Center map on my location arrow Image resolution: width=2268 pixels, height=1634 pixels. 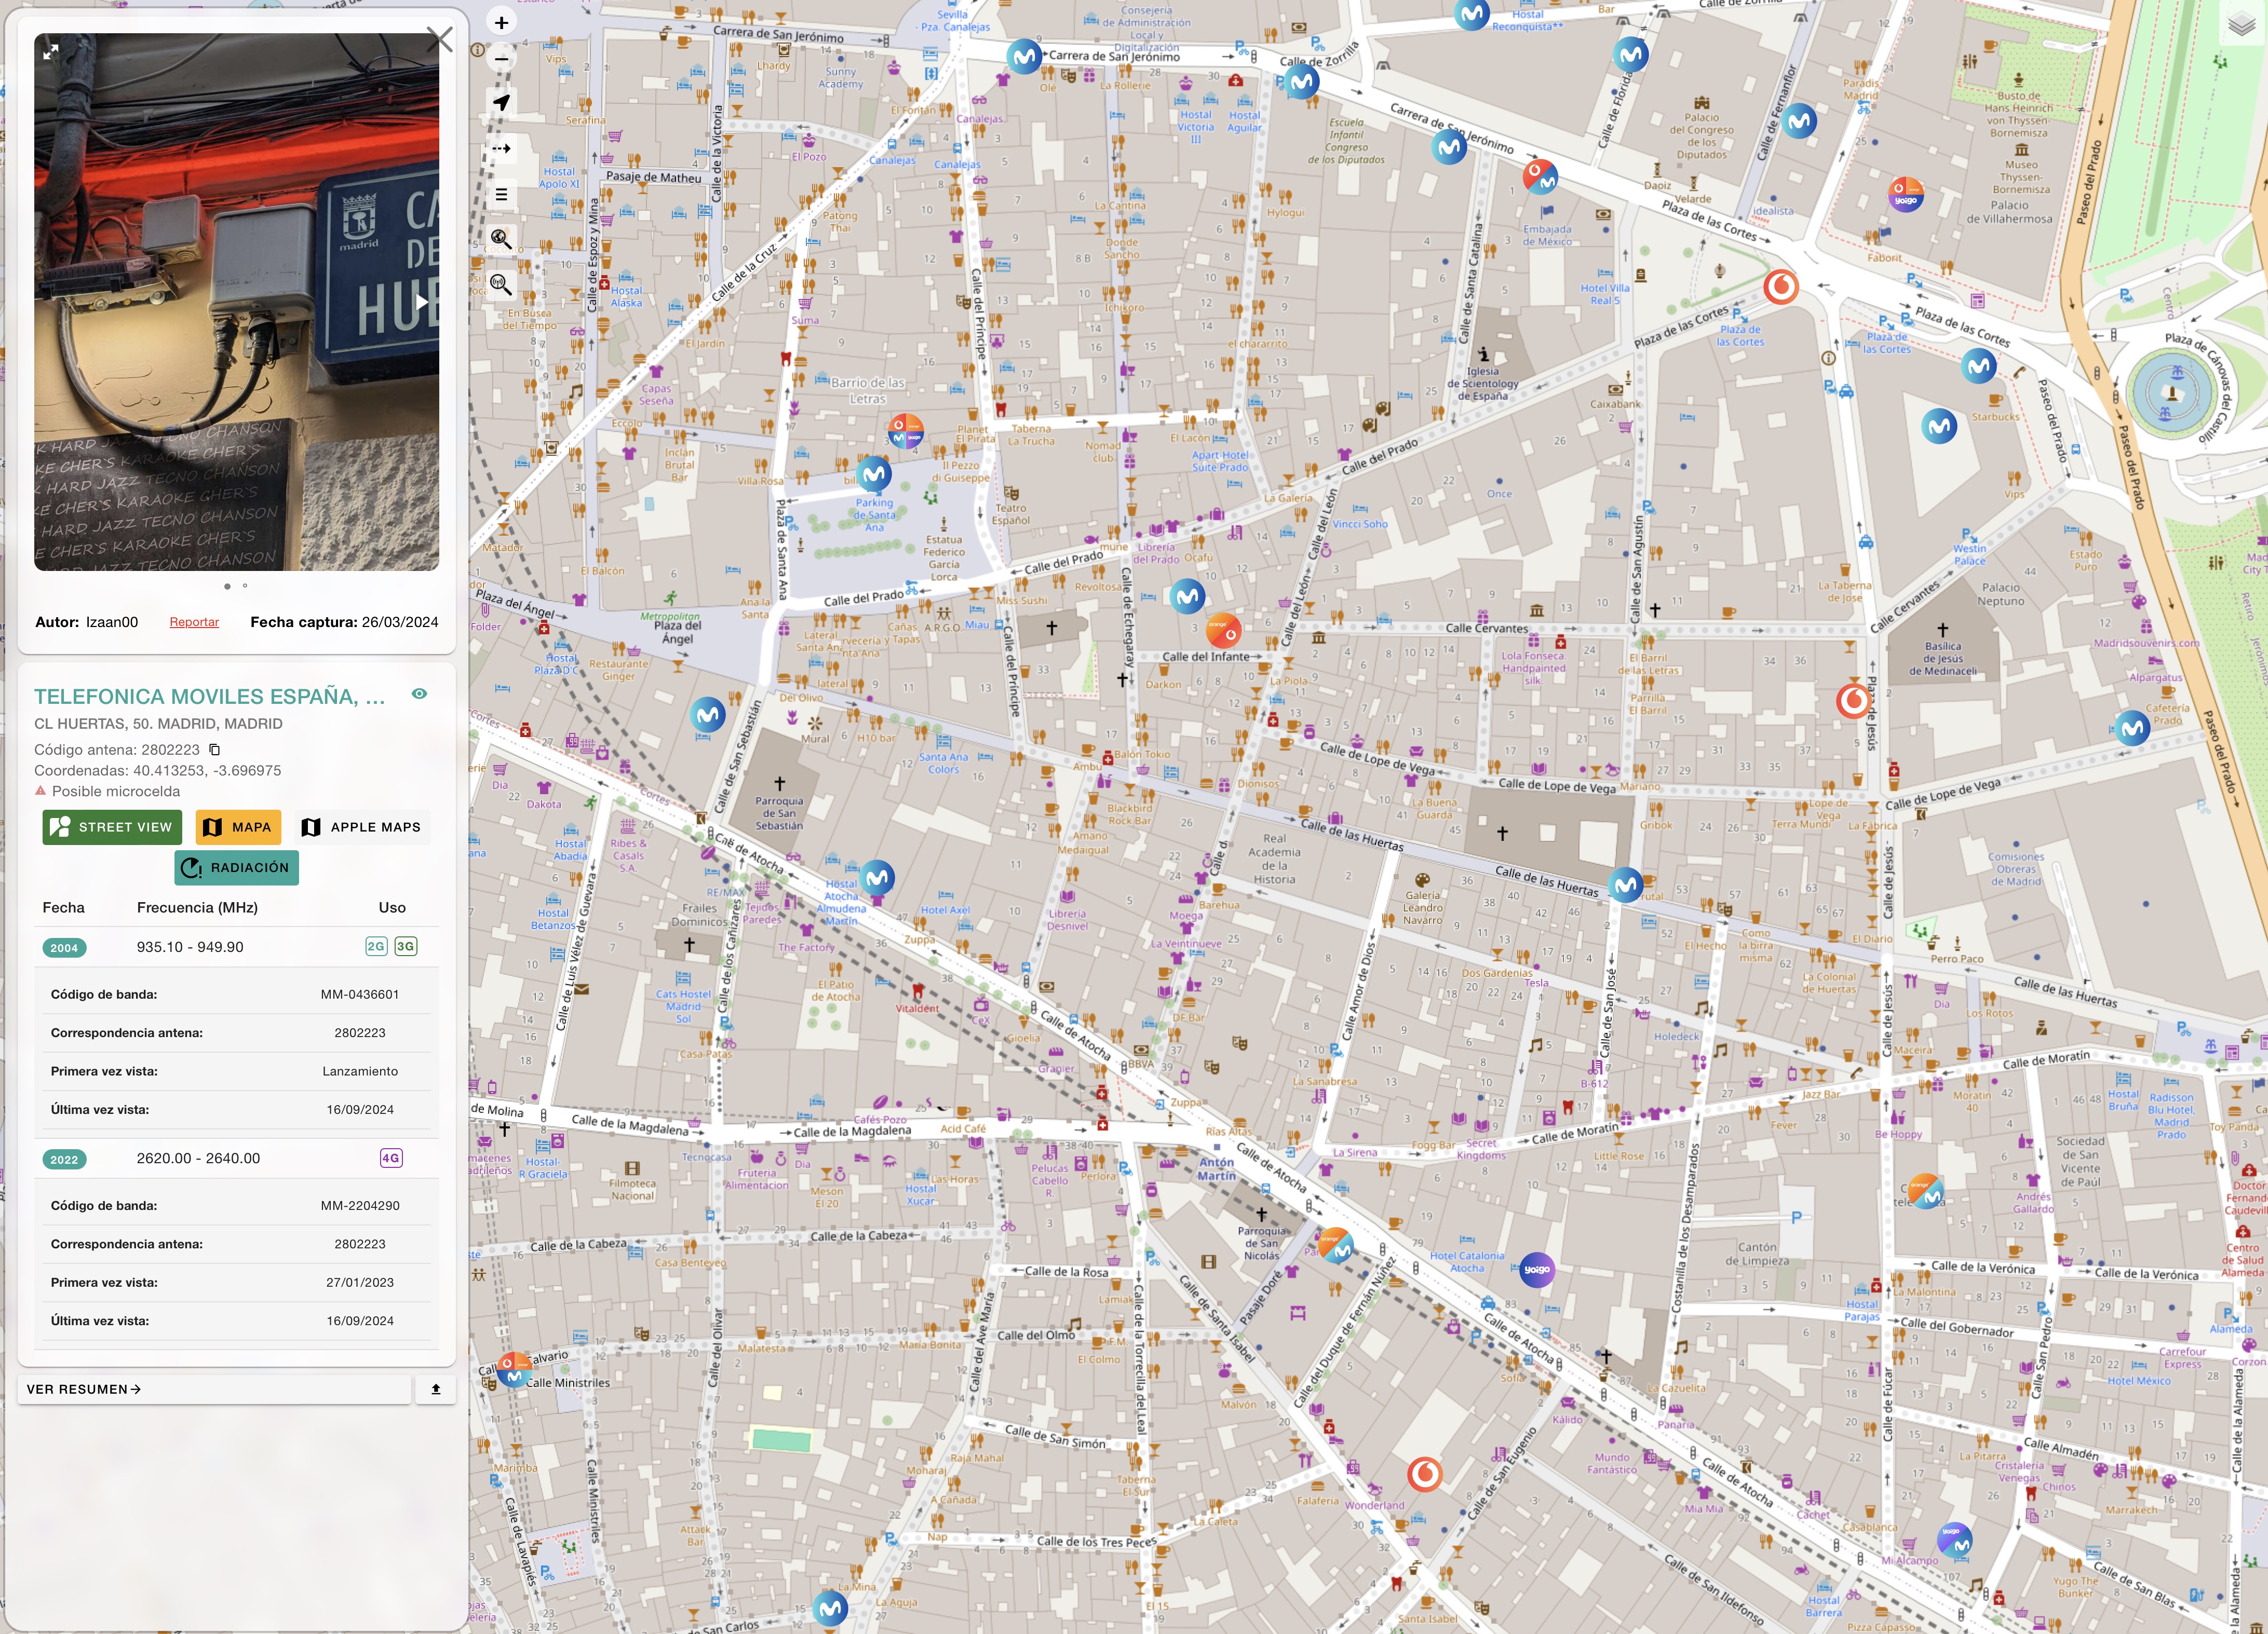tap(501, 102)
